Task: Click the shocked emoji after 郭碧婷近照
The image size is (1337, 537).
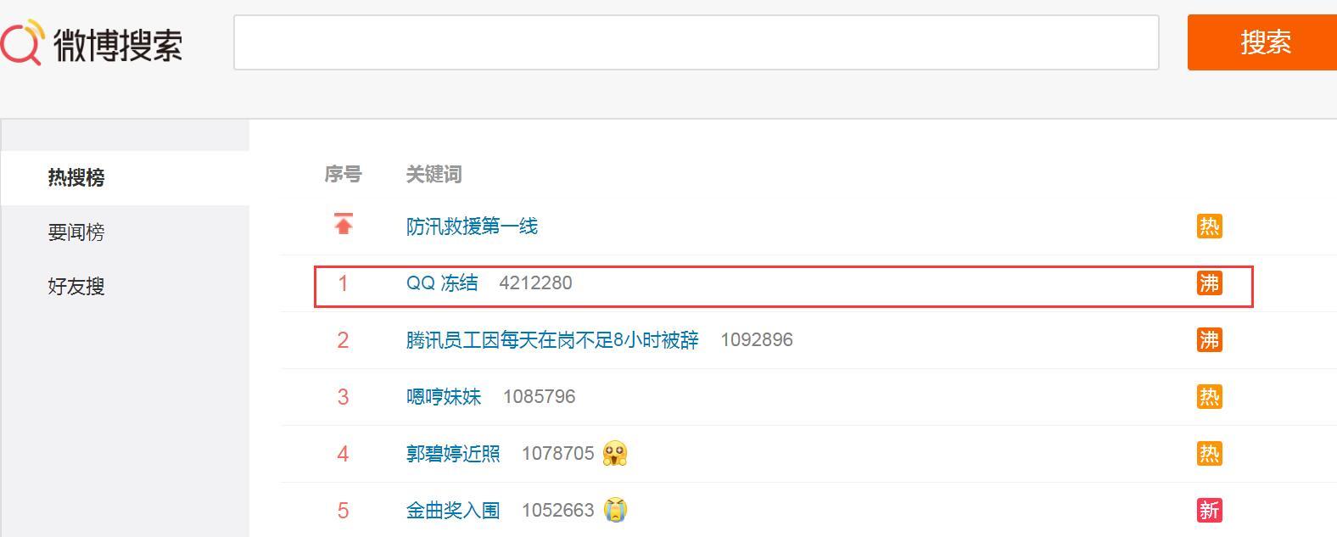Action: point(615,454)
